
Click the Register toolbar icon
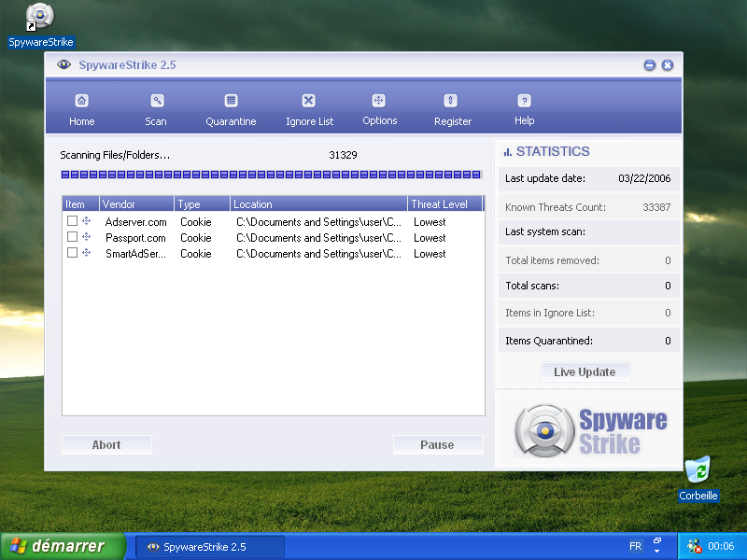tap(451, 101)
